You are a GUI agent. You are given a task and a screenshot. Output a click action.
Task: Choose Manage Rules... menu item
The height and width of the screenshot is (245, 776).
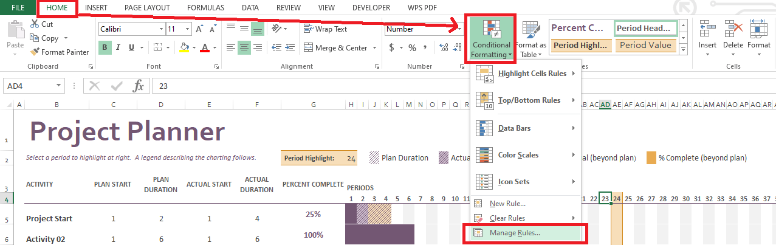(526, 233)
